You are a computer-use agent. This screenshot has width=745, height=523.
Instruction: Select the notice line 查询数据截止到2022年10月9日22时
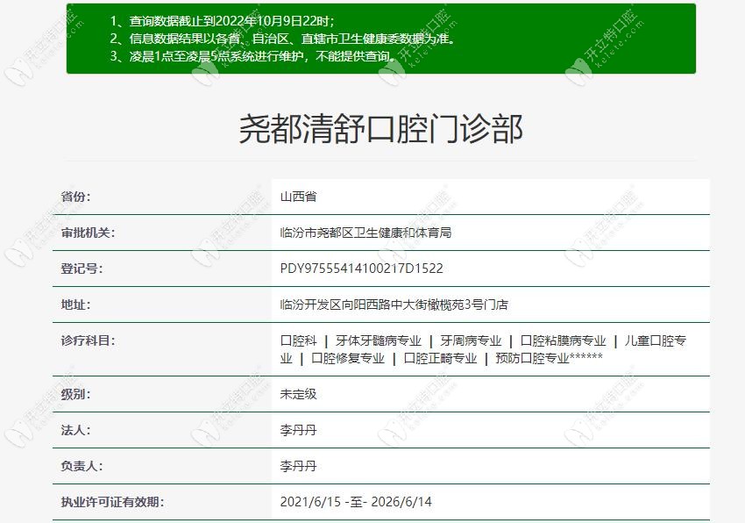pyautogui.click(x=223, y=21)
